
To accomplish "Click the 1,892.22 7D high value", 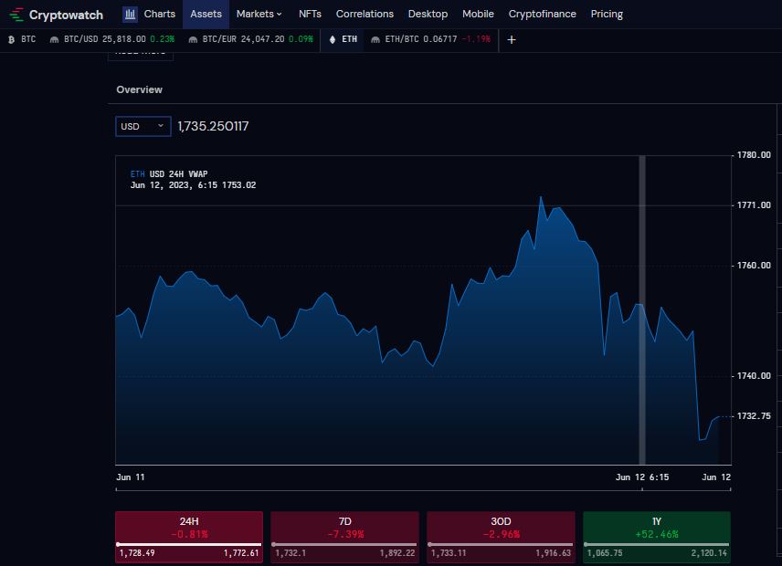I will [x=397, y=553].
